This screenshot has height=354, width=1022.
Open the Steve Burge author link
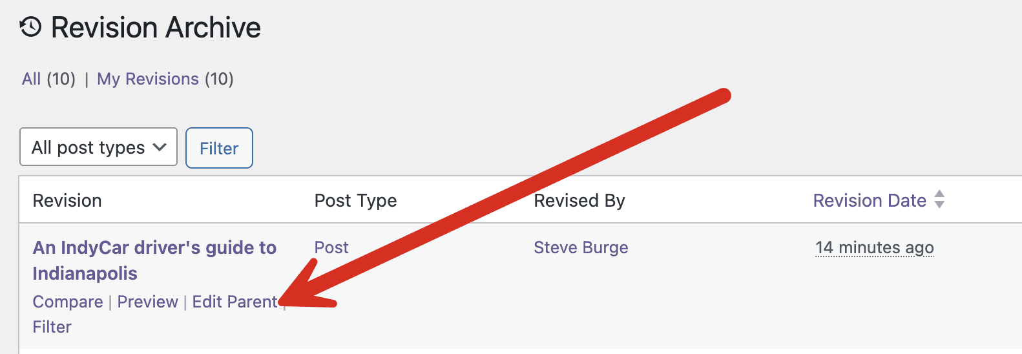pos(581,247)
